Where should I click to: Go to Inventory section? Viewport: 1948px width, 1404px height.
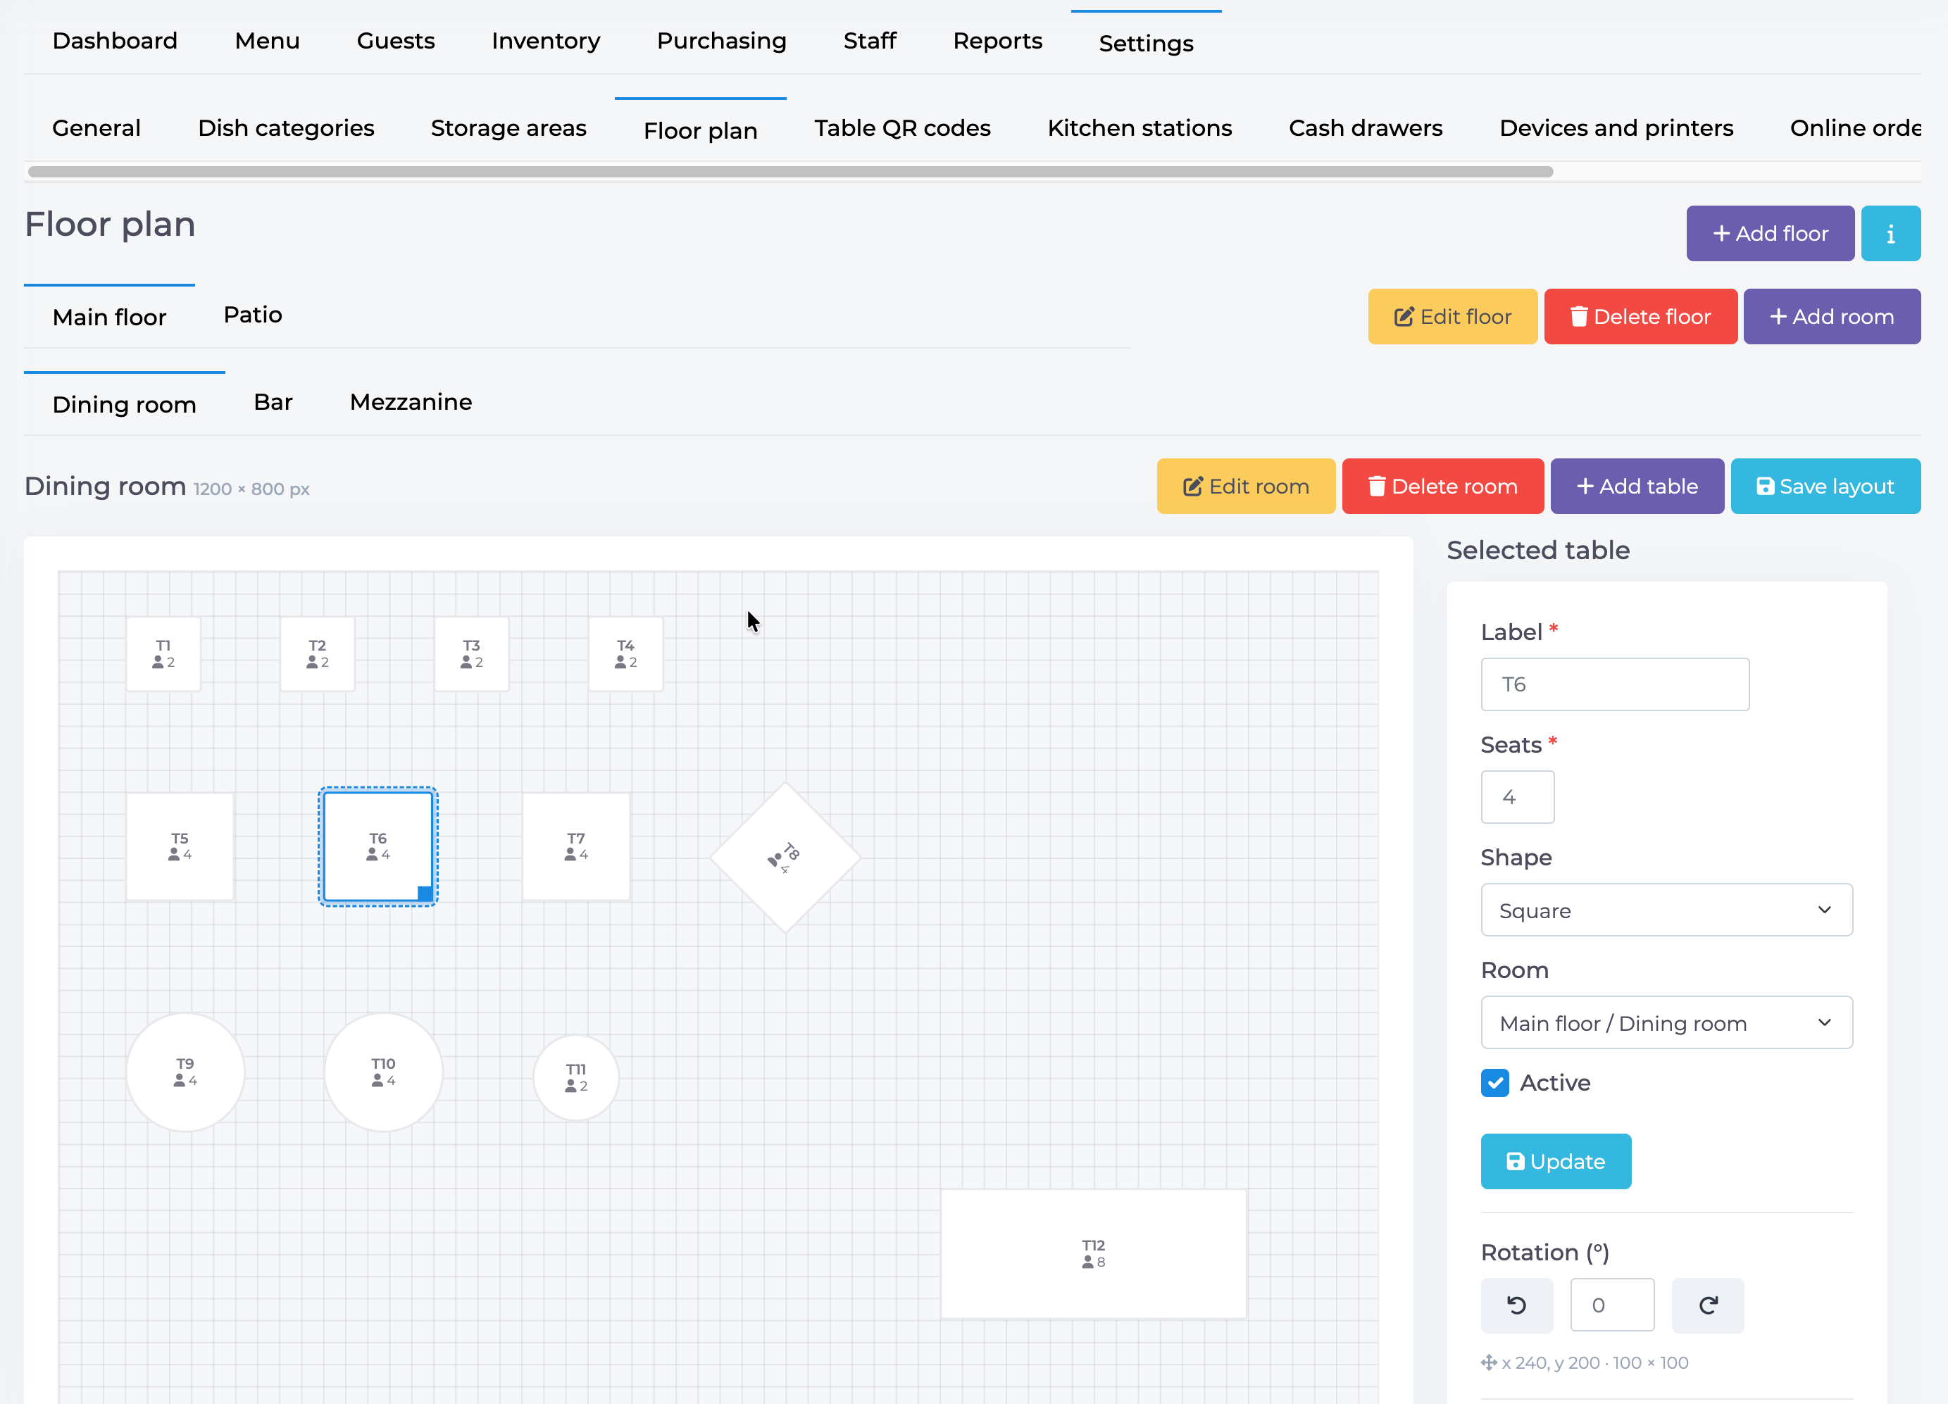tap(545, 40)
